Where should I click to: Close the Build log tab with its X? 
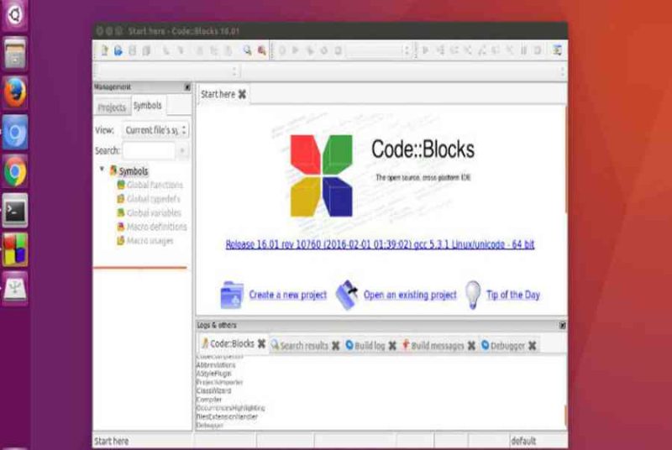[392, 345]
